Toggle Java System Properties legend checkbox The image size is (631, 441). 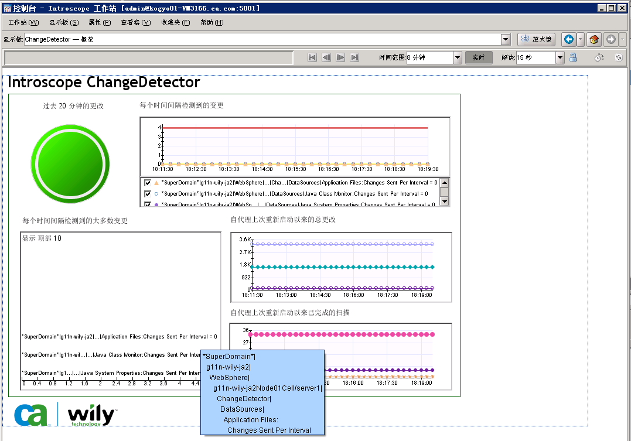pyautogui.click(x=147, y=204)
